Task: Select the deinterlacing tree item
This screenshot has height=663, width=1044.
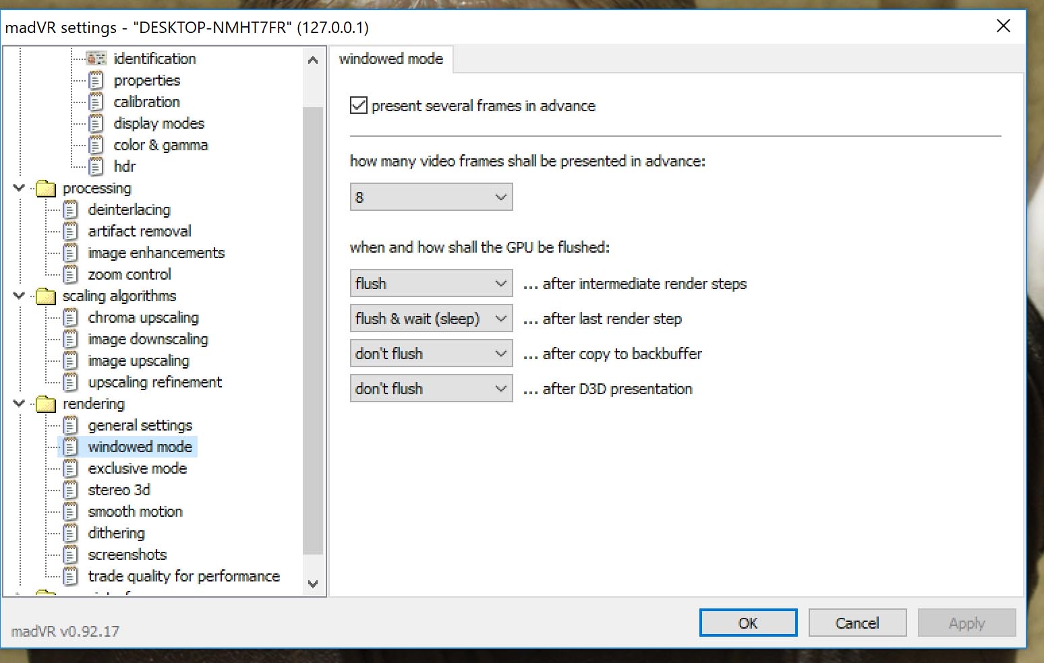Action: click(129, 210)
